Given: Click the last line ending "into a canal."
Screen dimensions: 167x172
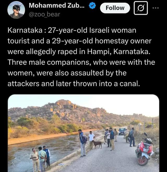Looking at the screenshot, I should coord(74,84).
